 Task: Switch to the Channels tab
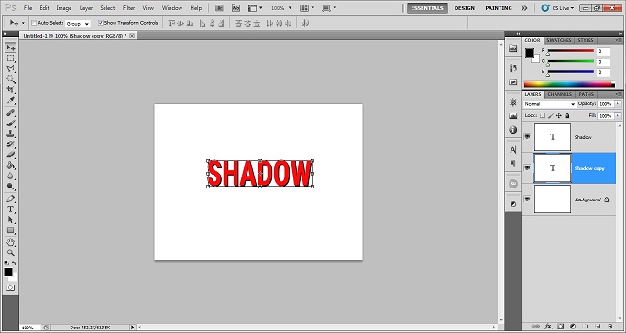(559, 94)
